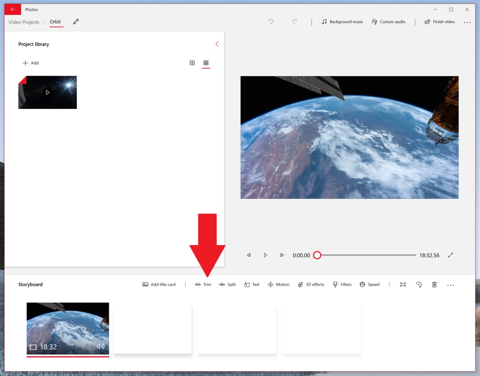Click Finish video button
Image resolution: width=480 pixels, height=376 pixels.
(440, 22)
